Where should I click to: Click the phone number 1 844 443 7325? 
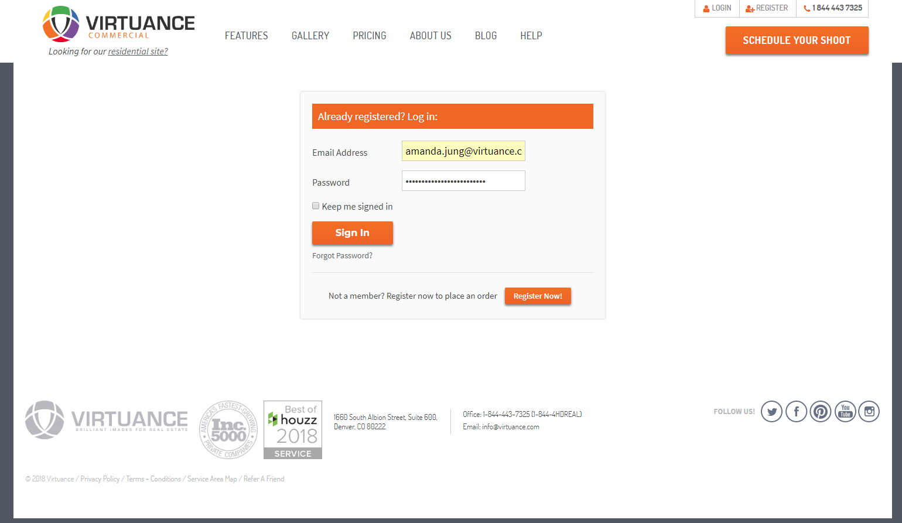833,8
